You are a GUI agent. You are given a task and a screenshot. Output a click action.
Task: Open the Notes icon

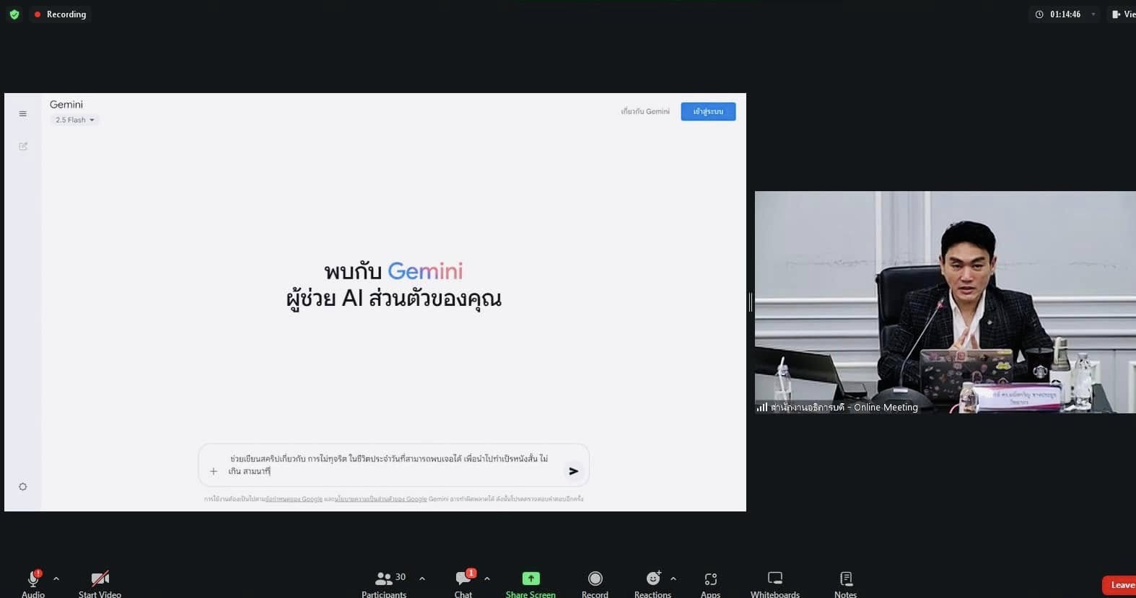click(846, 579)
